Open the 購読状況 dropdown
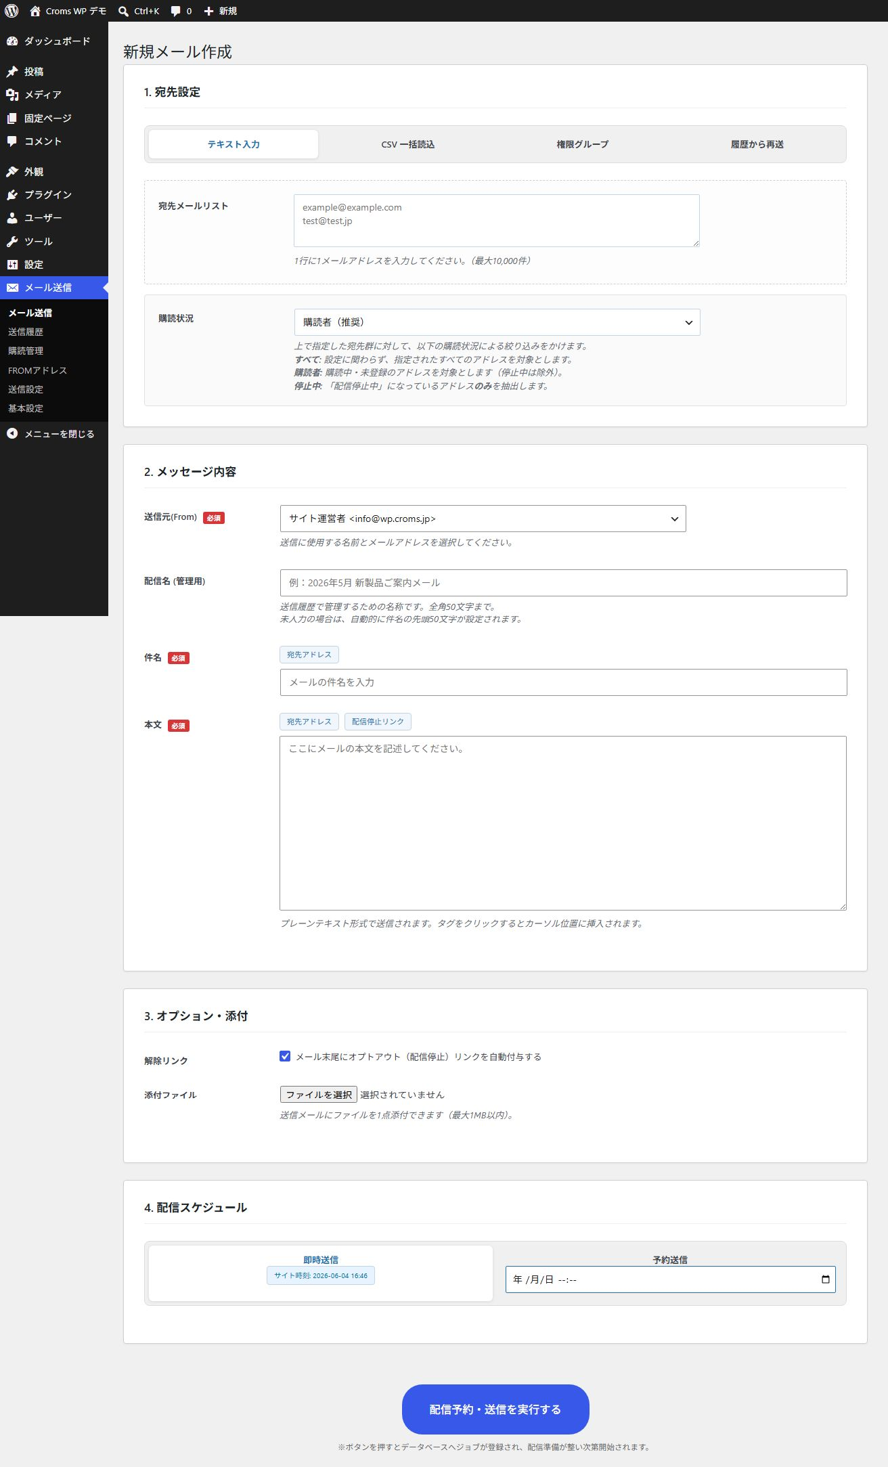Screen dimensions: 888x1467 coord(497,322)
